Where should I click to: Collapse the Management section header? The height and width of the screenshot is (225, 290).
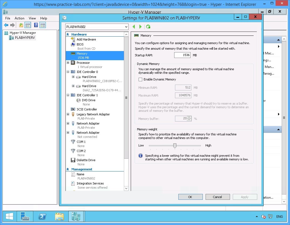pyautogui.click(x=67, y=169)
